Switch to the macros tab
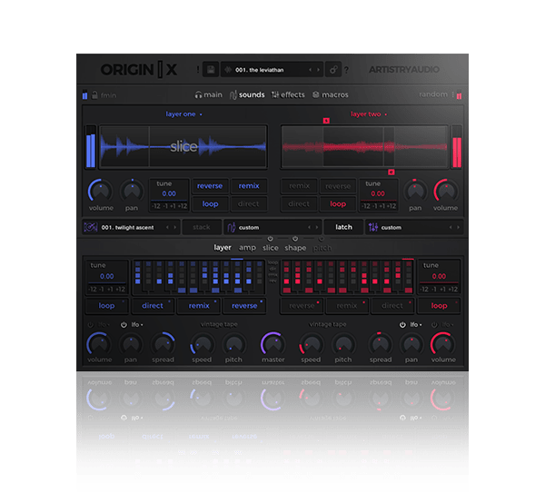 point(331,94)
